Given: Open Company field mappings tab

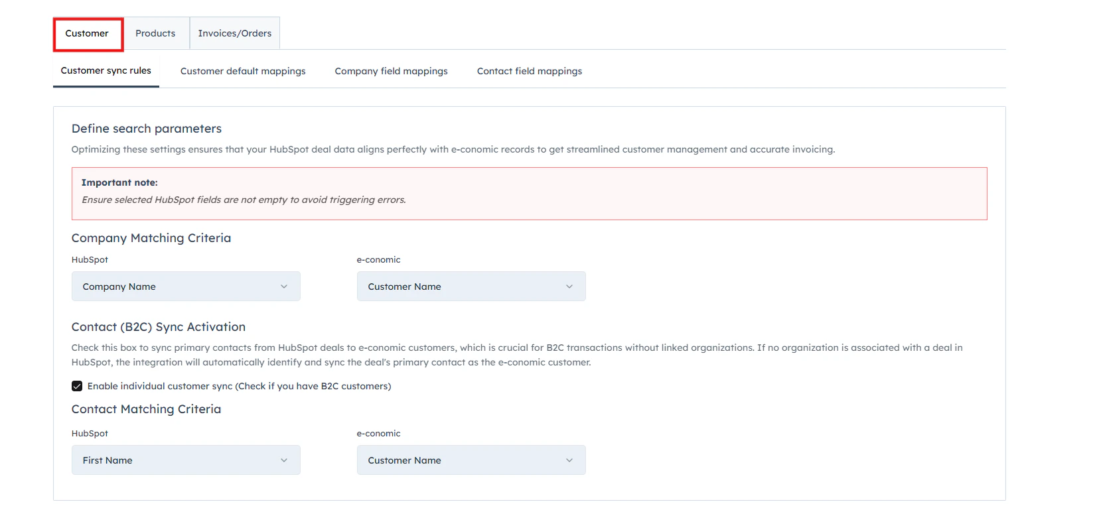Looking at the screenshot, I should (391, 71).
